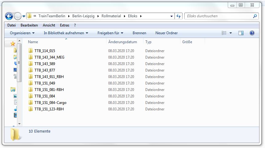
Task: Click the folder icon in the address bar
Action: click(x=30, y=16)
